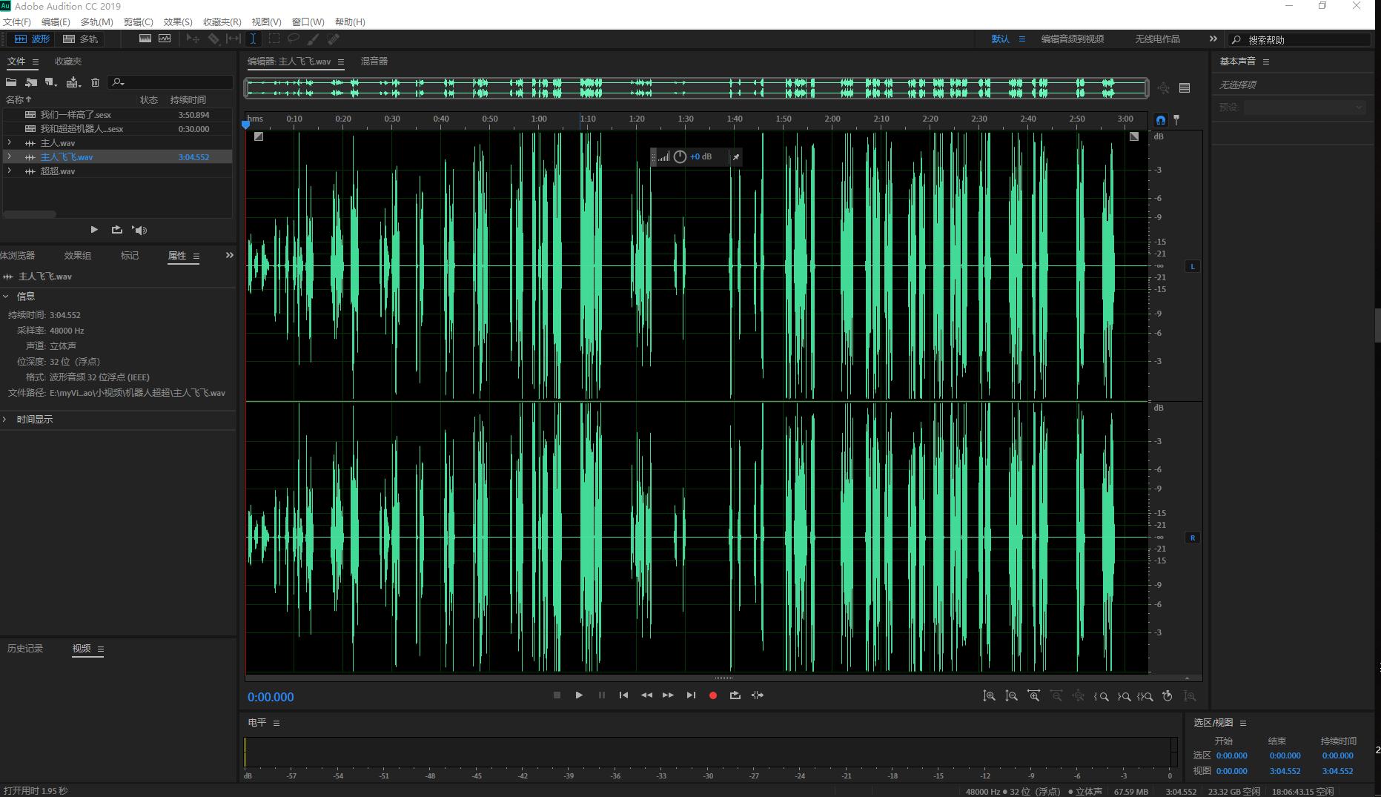Click the Open File folder icon

11,82
